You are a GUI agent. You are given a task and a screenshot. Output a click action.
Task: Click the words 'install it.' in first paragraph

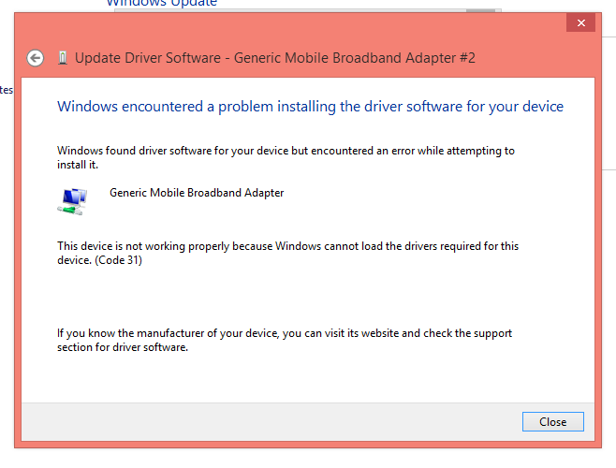pos(78,165)
